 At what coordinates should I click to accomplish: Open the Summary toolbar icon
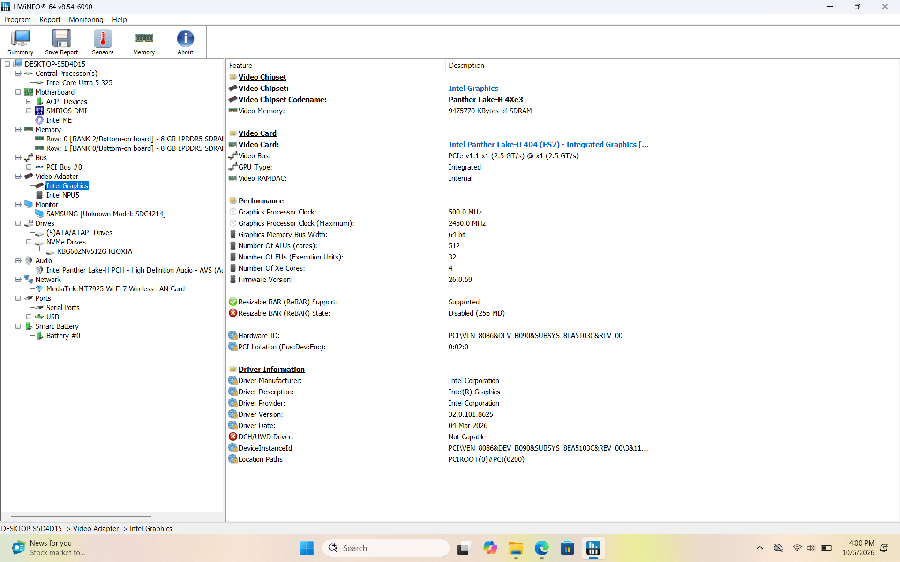20,42
